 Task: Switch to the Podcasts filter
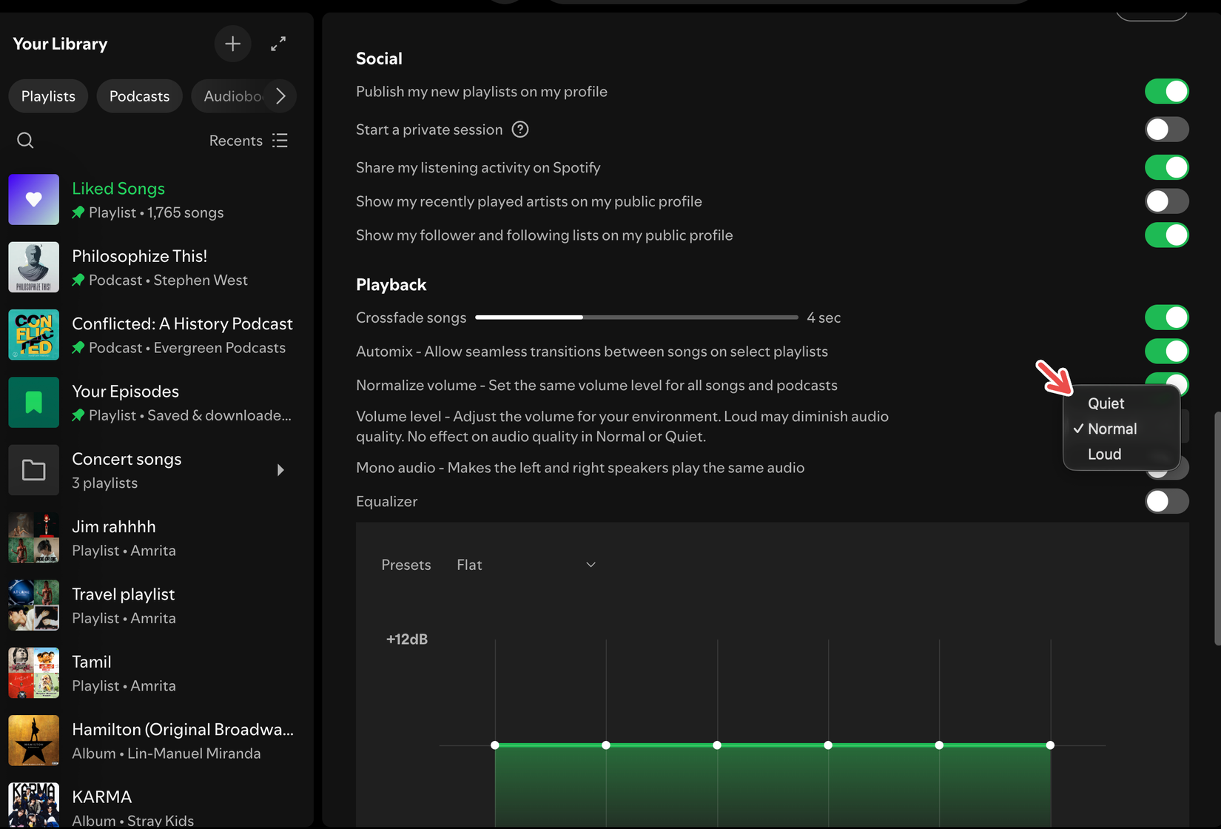[139, 95]
